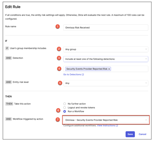Screen dimensions: 153x141
Task: Cancel editing the rule
Action: click(142, 134)
